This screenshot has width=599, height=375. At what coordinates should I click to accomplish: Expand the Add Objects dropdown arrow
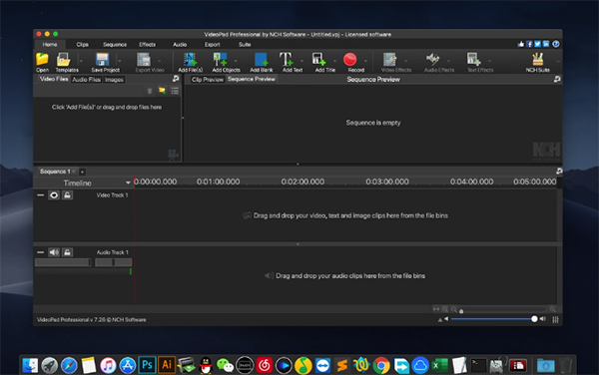click(x=236, y=61)
